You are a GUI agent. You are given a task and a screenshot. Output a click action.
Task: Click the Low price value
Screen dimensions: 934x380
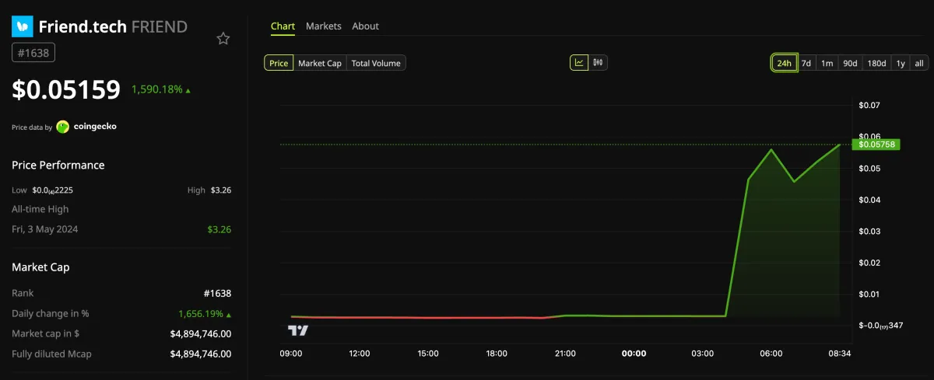click(x=52, y=190)
